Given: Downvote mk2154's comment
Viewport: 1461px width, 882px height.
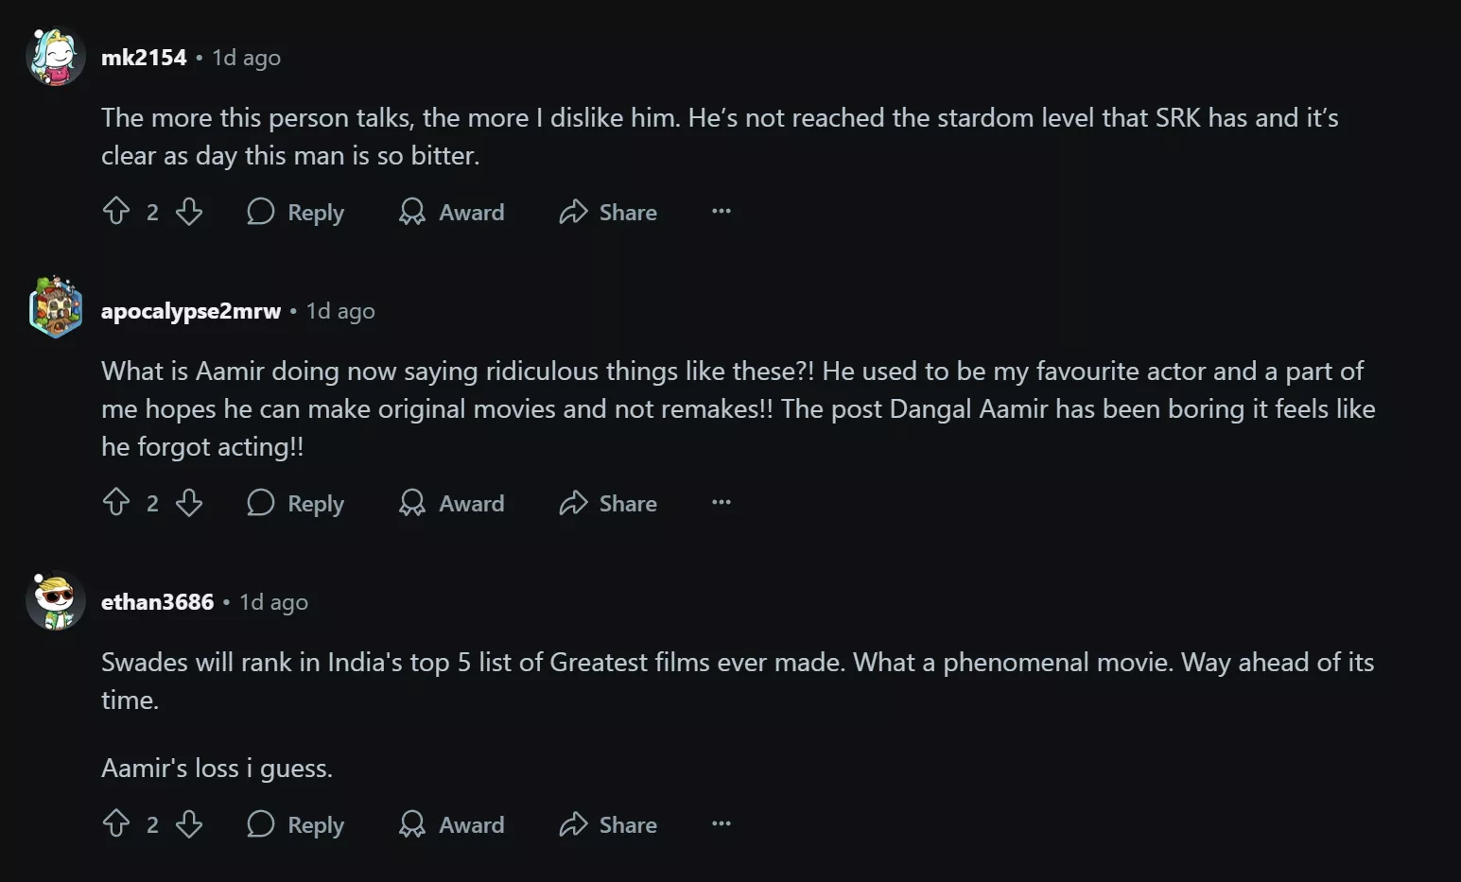Looking at the screenshot, I should (x=189, y=211).
